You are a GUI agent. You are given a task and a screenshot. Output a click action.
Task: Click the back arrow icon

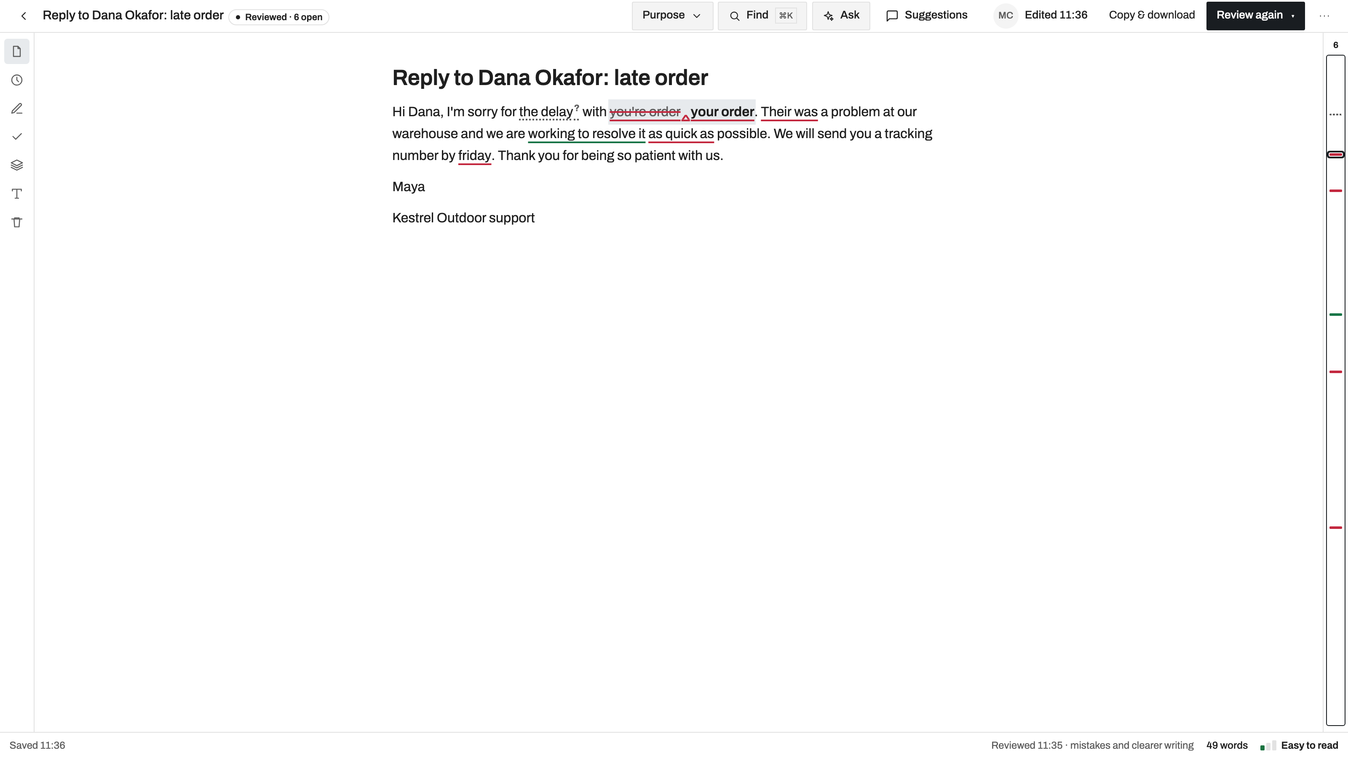tap(24, 16)
